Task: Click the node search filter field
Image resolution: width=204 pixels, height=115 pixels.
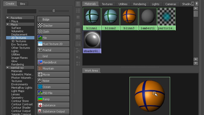Action: [22, 11]
